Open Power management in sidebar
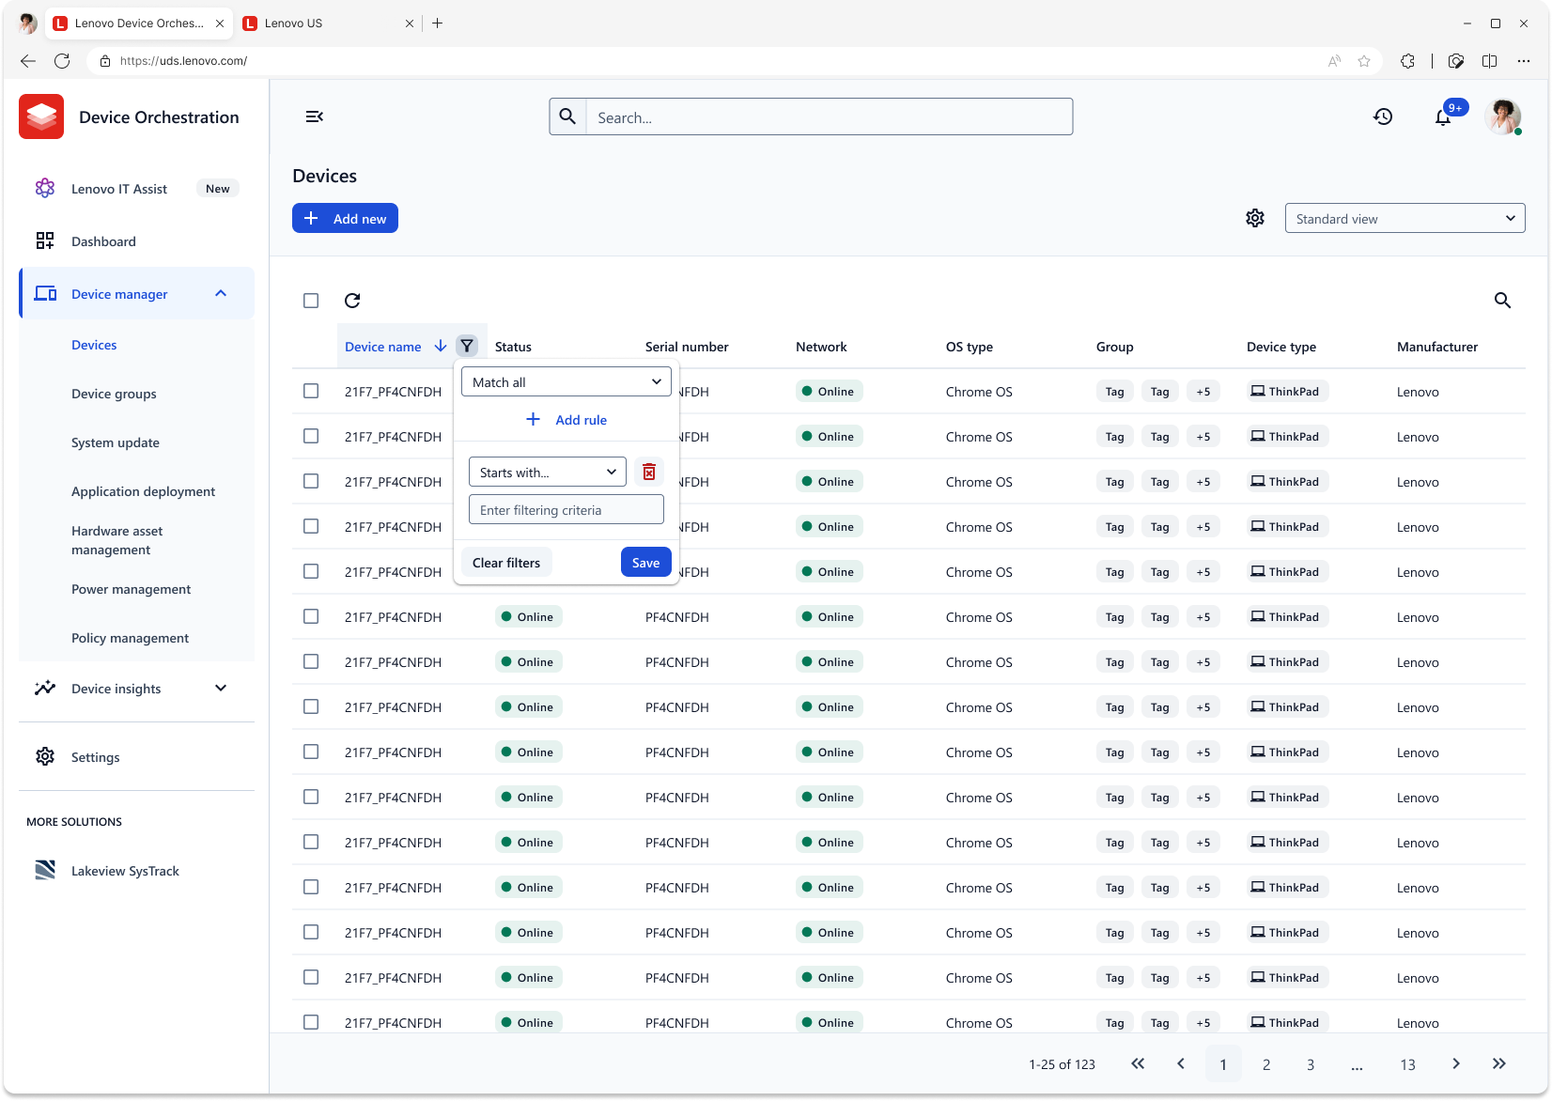1552x1101 pixels. pyautogui.click(x=131, y=589)
